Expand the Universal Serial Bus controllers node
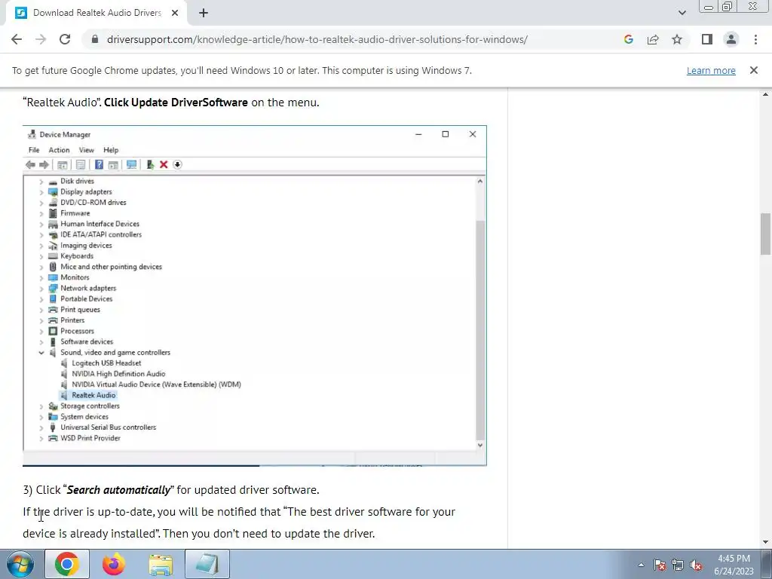The image size is (772, 579). point(41,427)
